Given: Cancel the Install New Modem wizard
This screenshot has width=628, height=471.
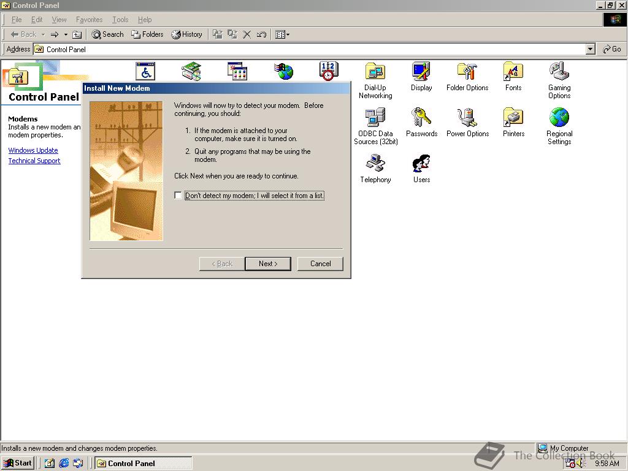Looking at the screenshot, I should click(x=320, y=264).
